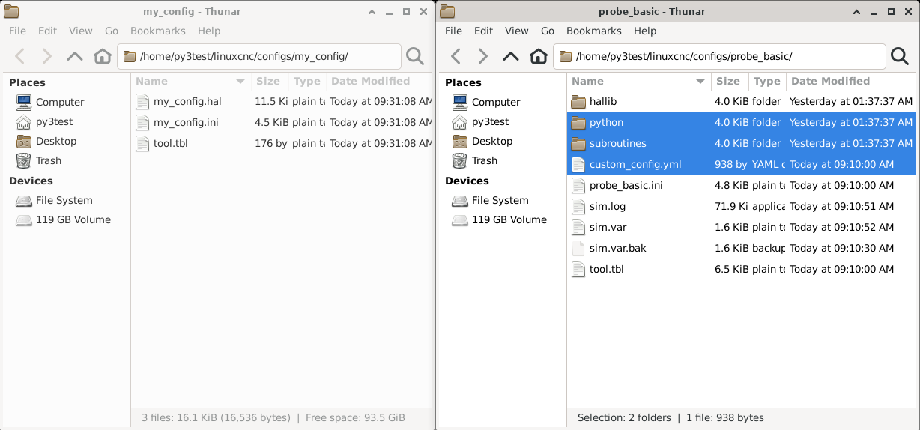
Task: Select the hallib folder
Action: 742,101
